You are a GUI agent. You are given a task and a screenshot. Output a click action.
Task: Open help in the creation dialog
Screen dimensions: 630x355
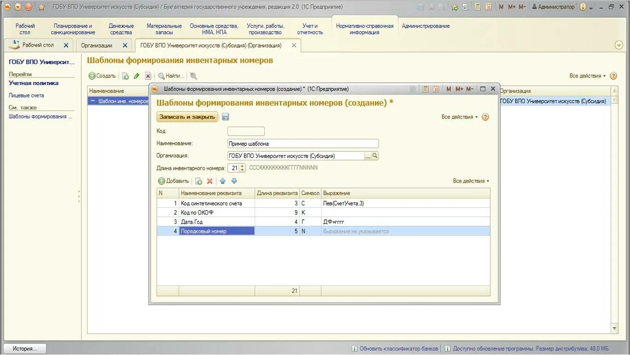tap(485, 117)
